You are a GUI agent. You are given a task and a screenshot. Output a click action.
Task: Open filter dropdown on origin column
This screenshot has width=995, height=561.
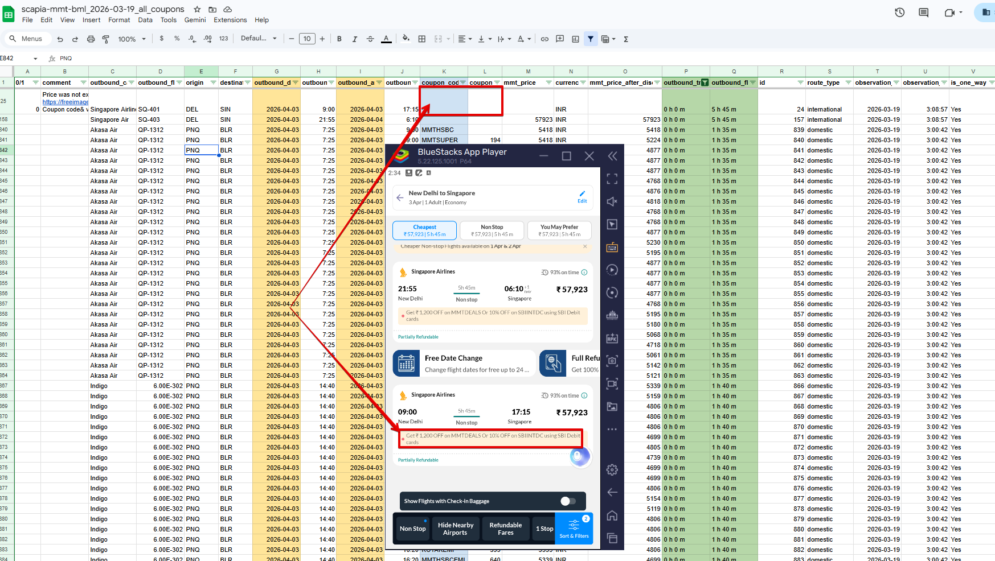214,82
